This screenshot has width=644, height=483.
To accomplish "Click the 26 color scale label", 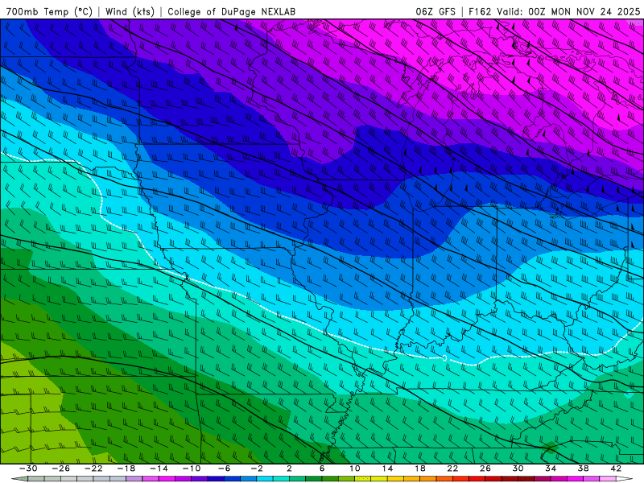I will click(x=485, y=469).
